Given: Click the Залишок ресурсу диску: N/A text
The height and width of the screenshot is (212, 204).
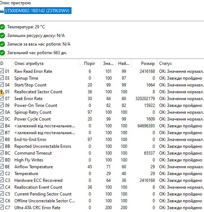Looking at the screenshot, I should pos(36,36).
